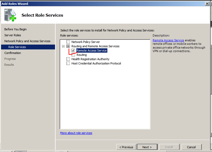
Task: Open the Remote Access Service description link
Action: click(x=168, y=40)
